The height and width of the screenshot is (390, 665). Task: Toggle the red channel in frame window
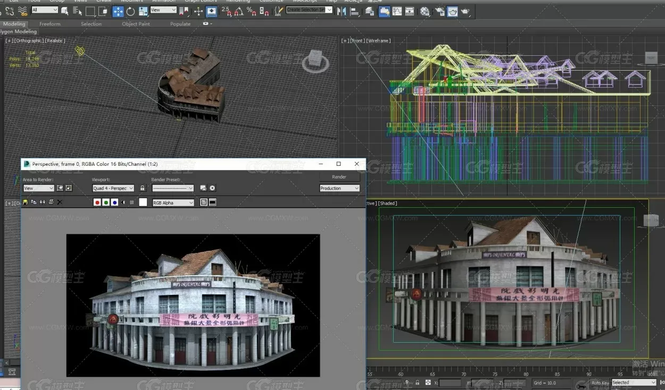tap(97, 202)
